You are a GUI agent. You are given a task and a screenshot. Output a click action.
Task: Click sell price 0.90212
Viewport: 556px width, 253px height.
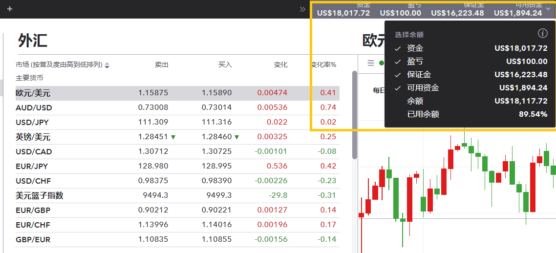(x=153, y=210)
